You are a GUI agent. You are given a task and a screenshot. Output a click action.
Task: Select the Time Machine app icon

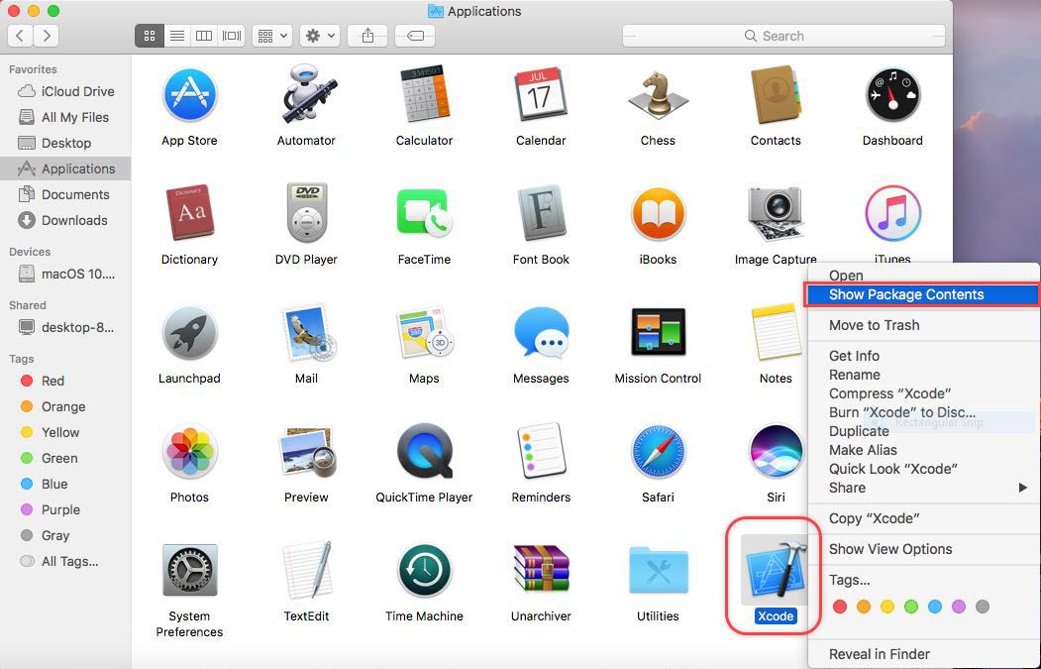[424, 572]
